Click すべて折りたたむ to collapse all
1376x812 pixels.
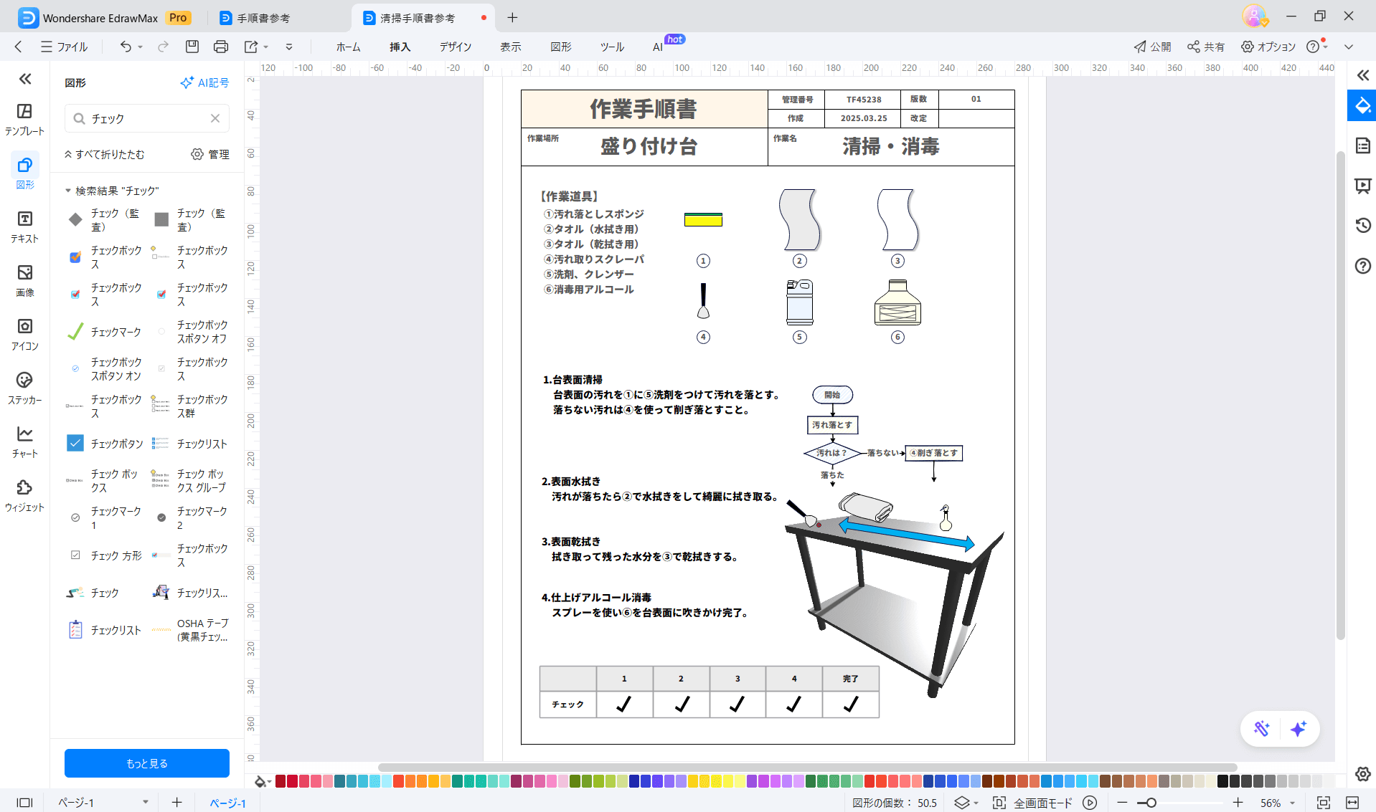pyautogui.click(x=105, y=154)
